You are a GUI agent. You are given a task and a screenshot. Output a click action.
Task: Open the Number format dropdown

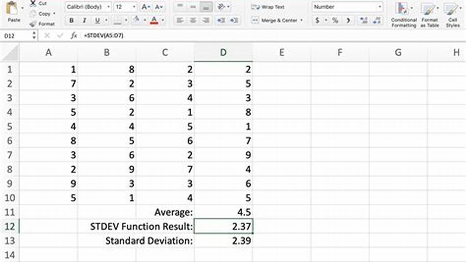pos(347,7)
